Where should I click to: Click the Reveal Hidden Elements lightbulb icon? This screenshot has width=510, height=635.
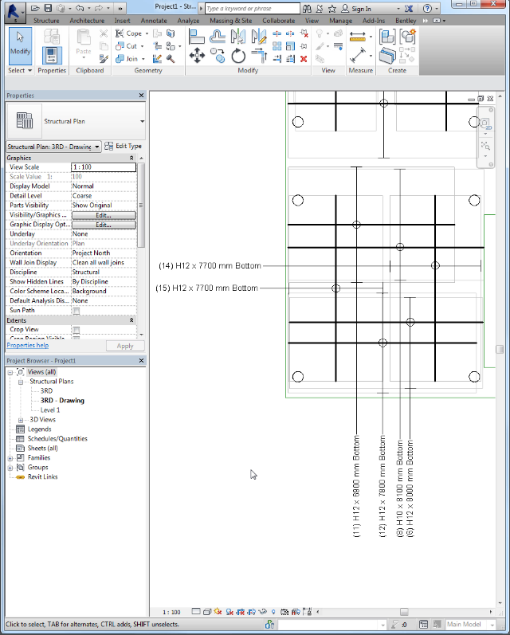[273, 612]
